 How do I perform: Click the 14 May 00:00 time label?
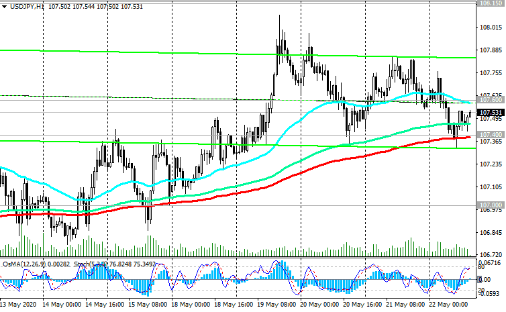62,304
